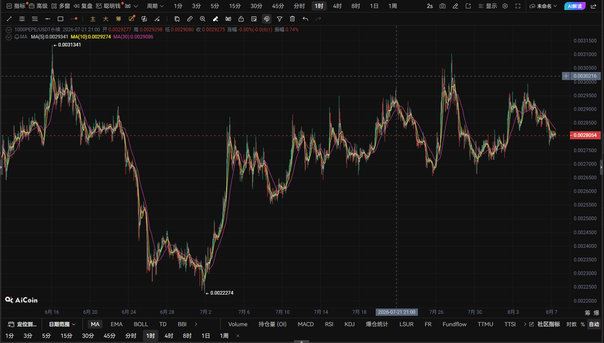Delete drawings with the trash icon
604x343 pixels.
coord(292,19)
